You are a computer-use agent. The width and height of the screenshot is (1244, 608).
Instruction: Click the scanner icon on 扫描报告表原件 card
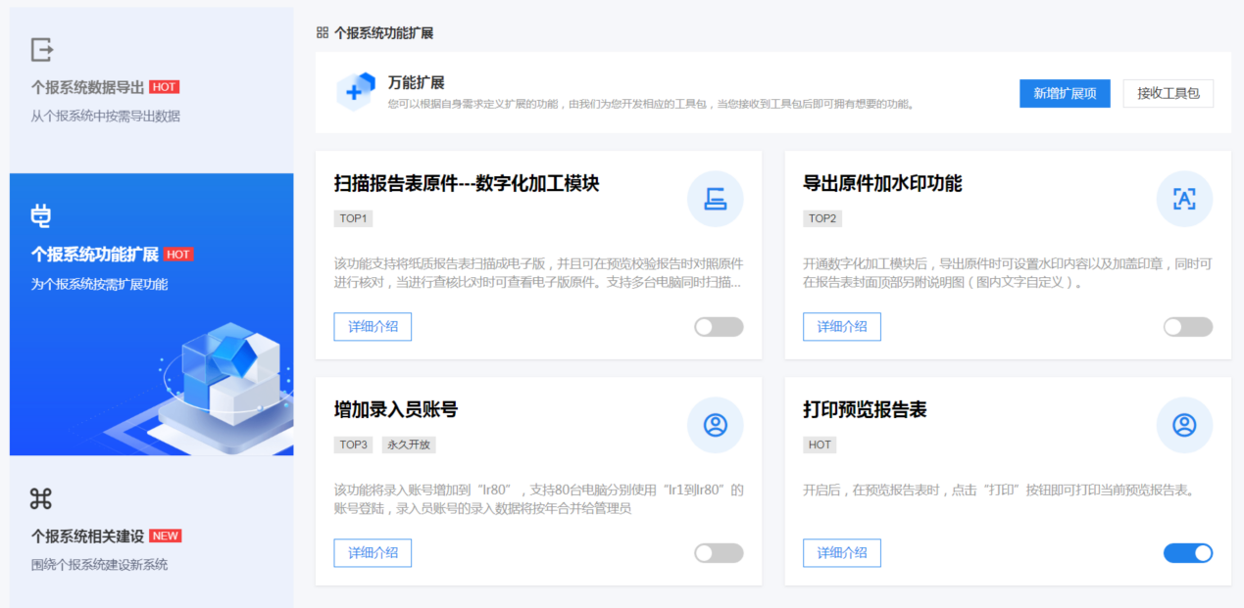pyautogui.click(x=715, y=199)
